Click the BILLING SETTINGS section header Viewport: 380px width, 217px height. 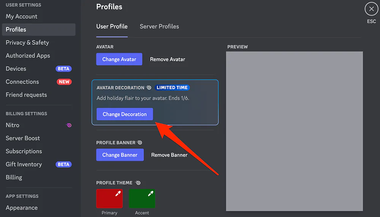tap(27, 113)
